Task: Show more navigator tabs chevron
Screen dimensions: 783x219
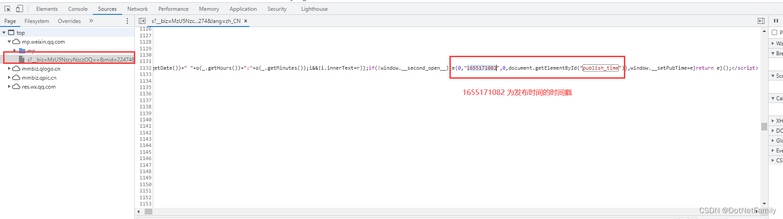Action: point(91,21)
